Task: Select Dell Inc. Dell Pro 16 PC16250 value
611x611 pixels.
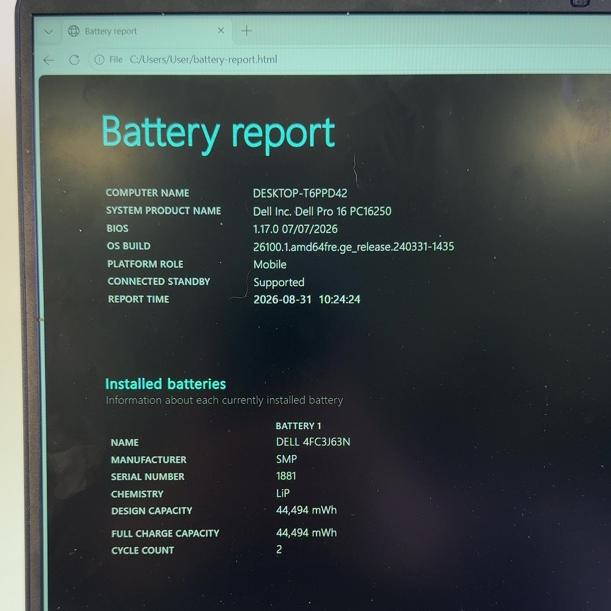Action: (322, 211)
